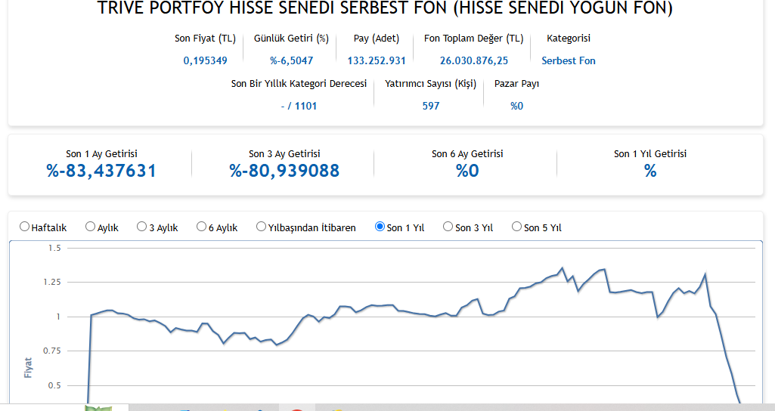775x411 pixels.
Task: Select the Aylık chart period
Action: (91, 227)
